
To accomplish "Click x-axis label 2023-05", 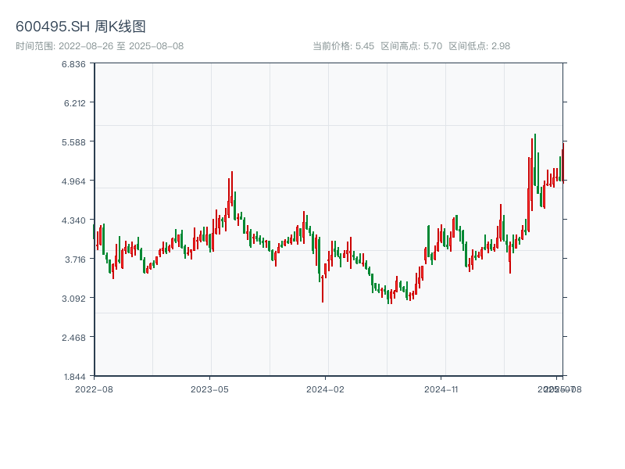I will [209, 389].
